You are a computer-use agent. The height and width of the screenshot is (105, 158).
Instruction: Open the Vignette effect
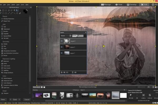click(6, 34)
